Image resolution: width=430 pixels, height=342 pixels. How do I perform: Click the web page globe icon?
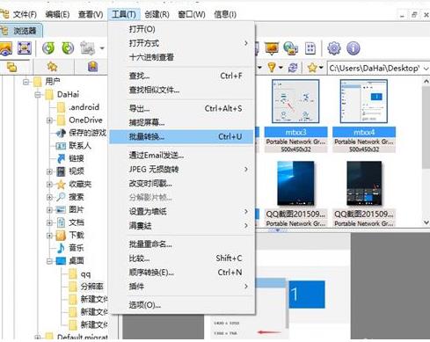(x=291, y=48)
